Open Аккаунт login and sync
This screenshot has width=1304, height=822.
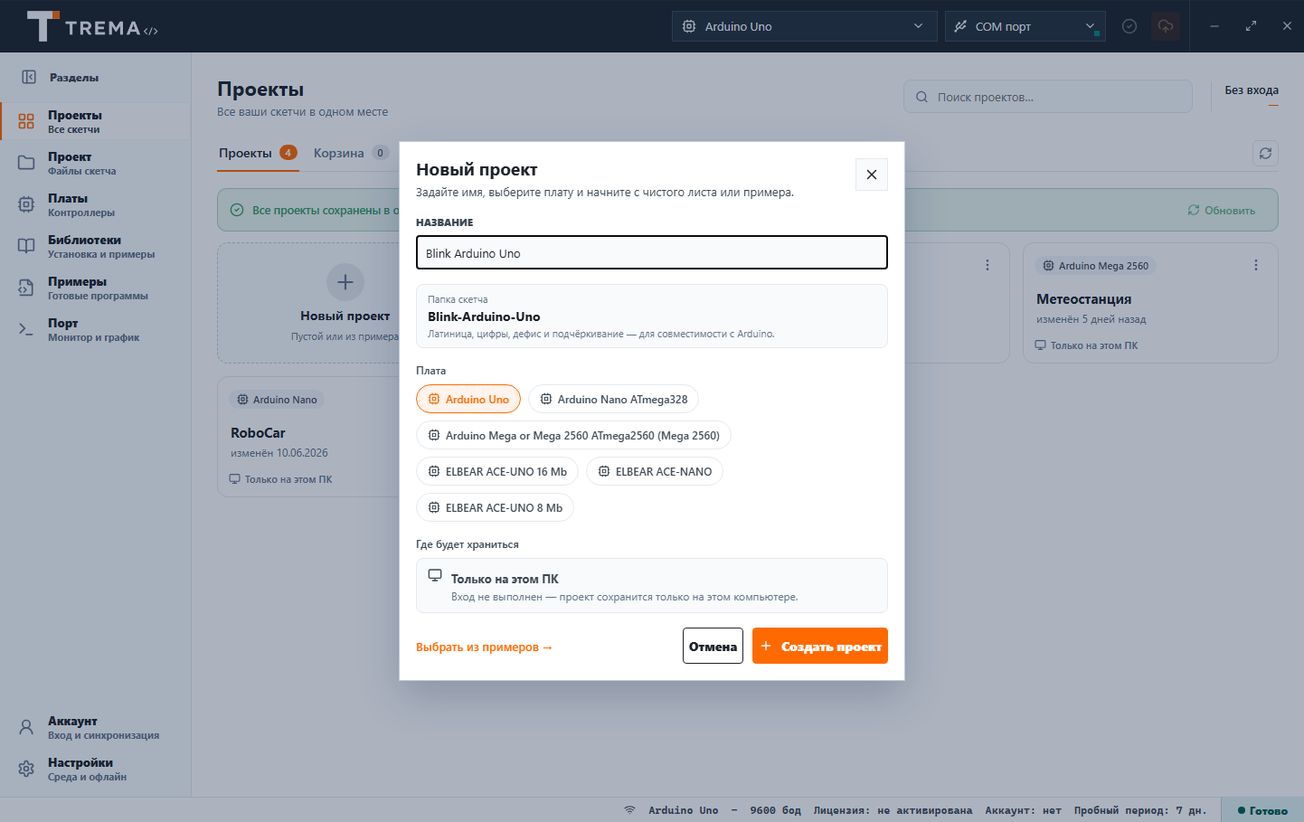coord(96,727)
